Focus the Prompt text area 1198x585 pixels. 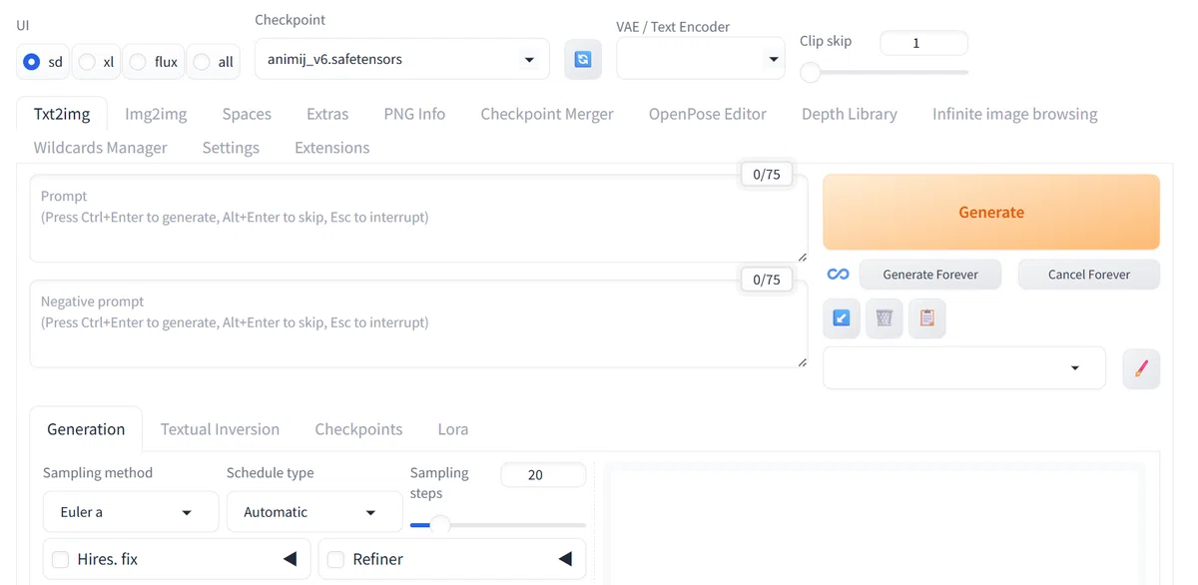tap(418, 219)
